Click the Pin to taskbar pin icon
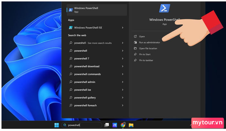The height and width of the screenshot is (131, 226). (x=135, y=60)
